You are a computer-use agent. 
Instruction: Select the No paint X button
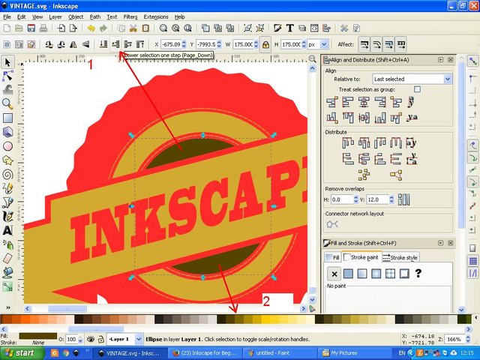334,274
